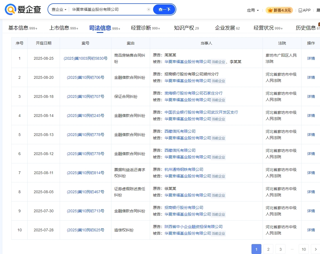This screenshot has width=320, height=254.
Task: Open case (2025)冀10民初814号
Action: (x=85, y=173)
